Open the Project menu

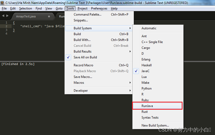click(x=82, y=8)
